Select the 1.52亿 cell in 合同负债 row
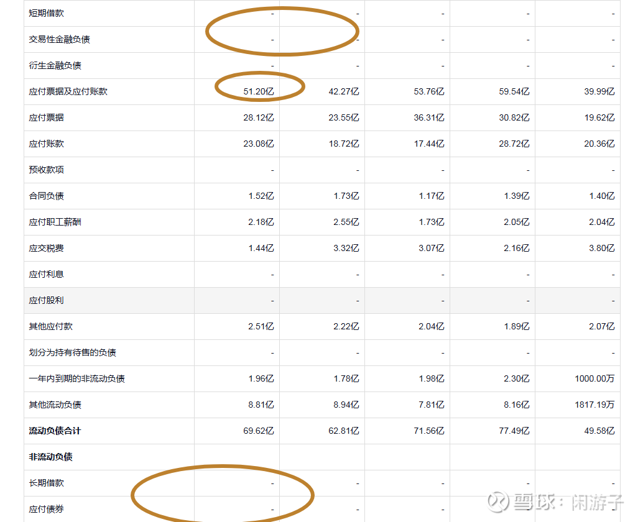 coord(261,196)
